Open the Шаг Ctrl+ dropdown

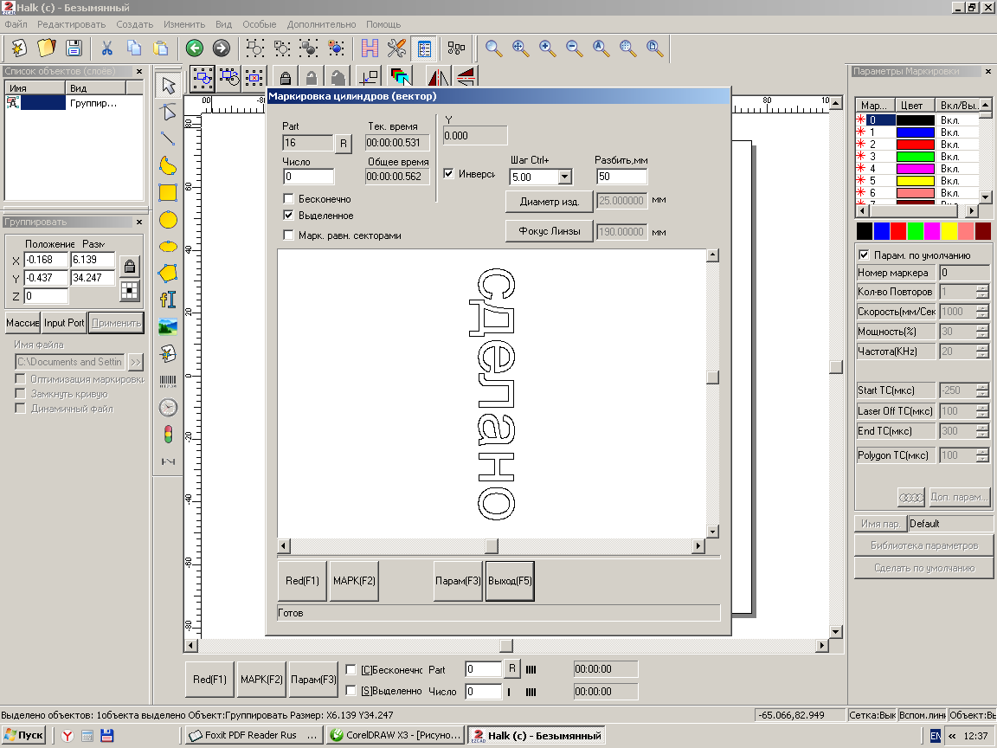564,177
